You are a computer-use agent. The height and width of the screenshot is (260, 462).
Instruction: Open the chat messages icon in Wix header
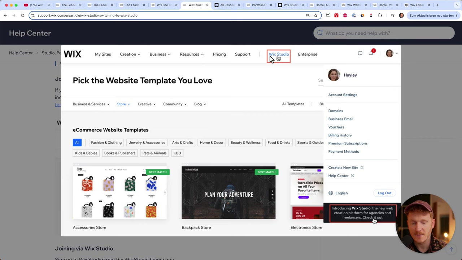[360, 53]
